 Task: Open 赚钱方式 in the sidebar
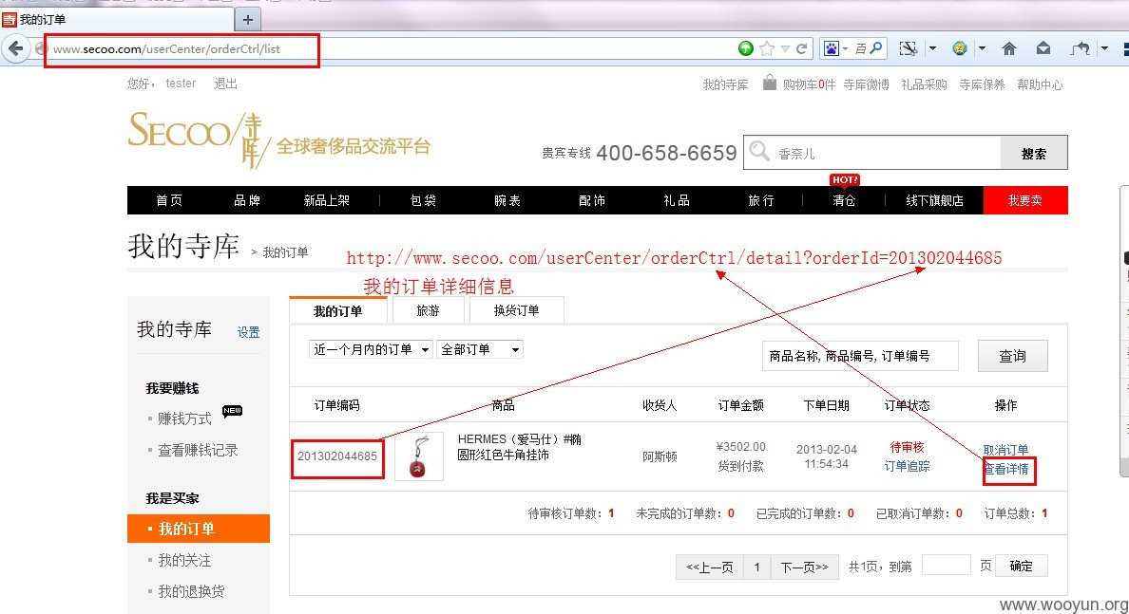184,419
